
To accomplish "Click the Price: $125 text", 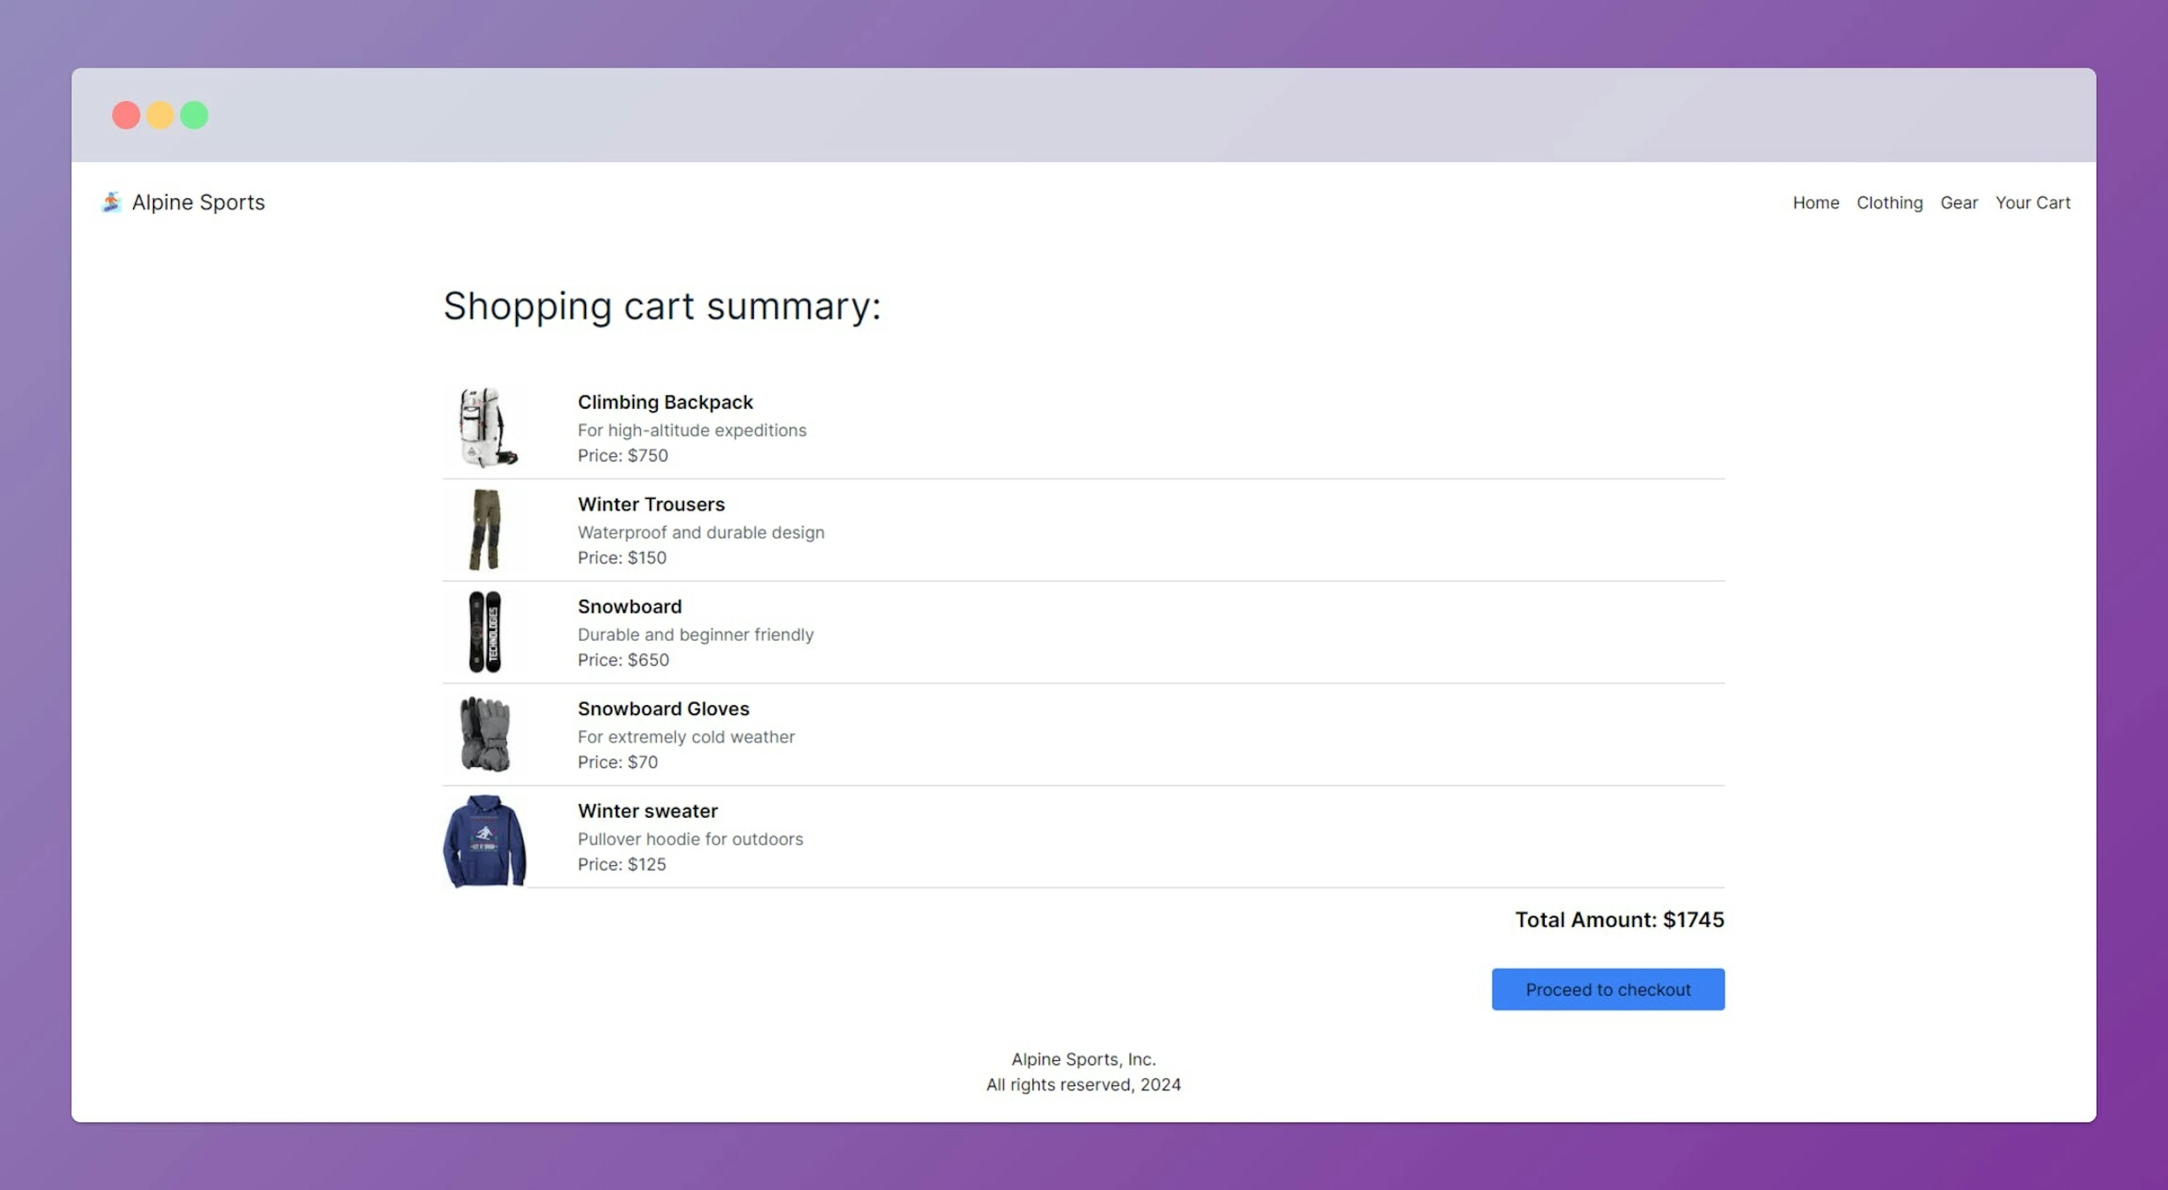I will (x=622, y=864).
